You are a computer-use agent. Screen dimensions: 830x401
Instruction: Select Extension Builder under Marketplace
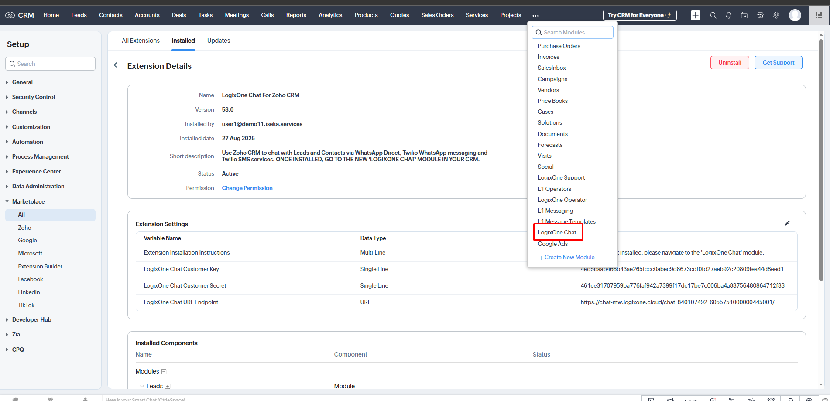(40, 266)
